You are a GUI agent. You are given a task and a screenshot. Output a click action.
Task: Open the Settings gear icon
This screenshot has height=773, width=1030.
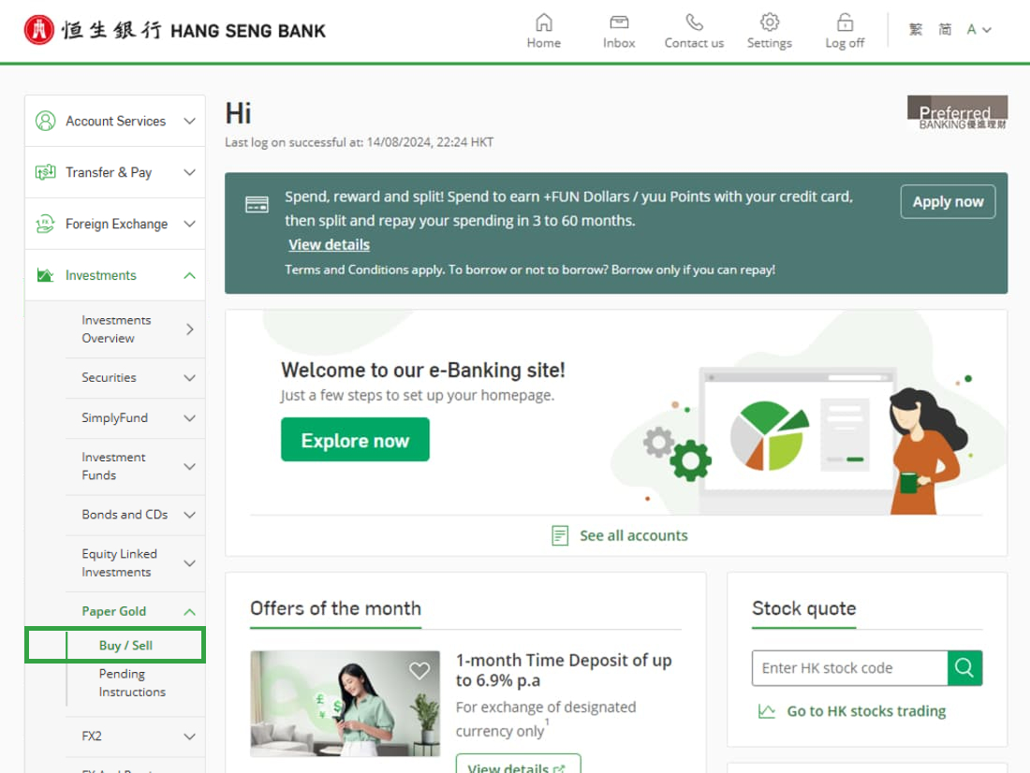pos(769,22)
